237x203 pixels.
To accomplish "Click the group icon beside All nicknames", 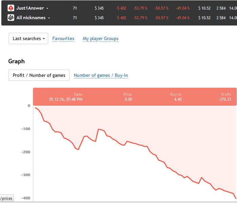I will (11, 18).
